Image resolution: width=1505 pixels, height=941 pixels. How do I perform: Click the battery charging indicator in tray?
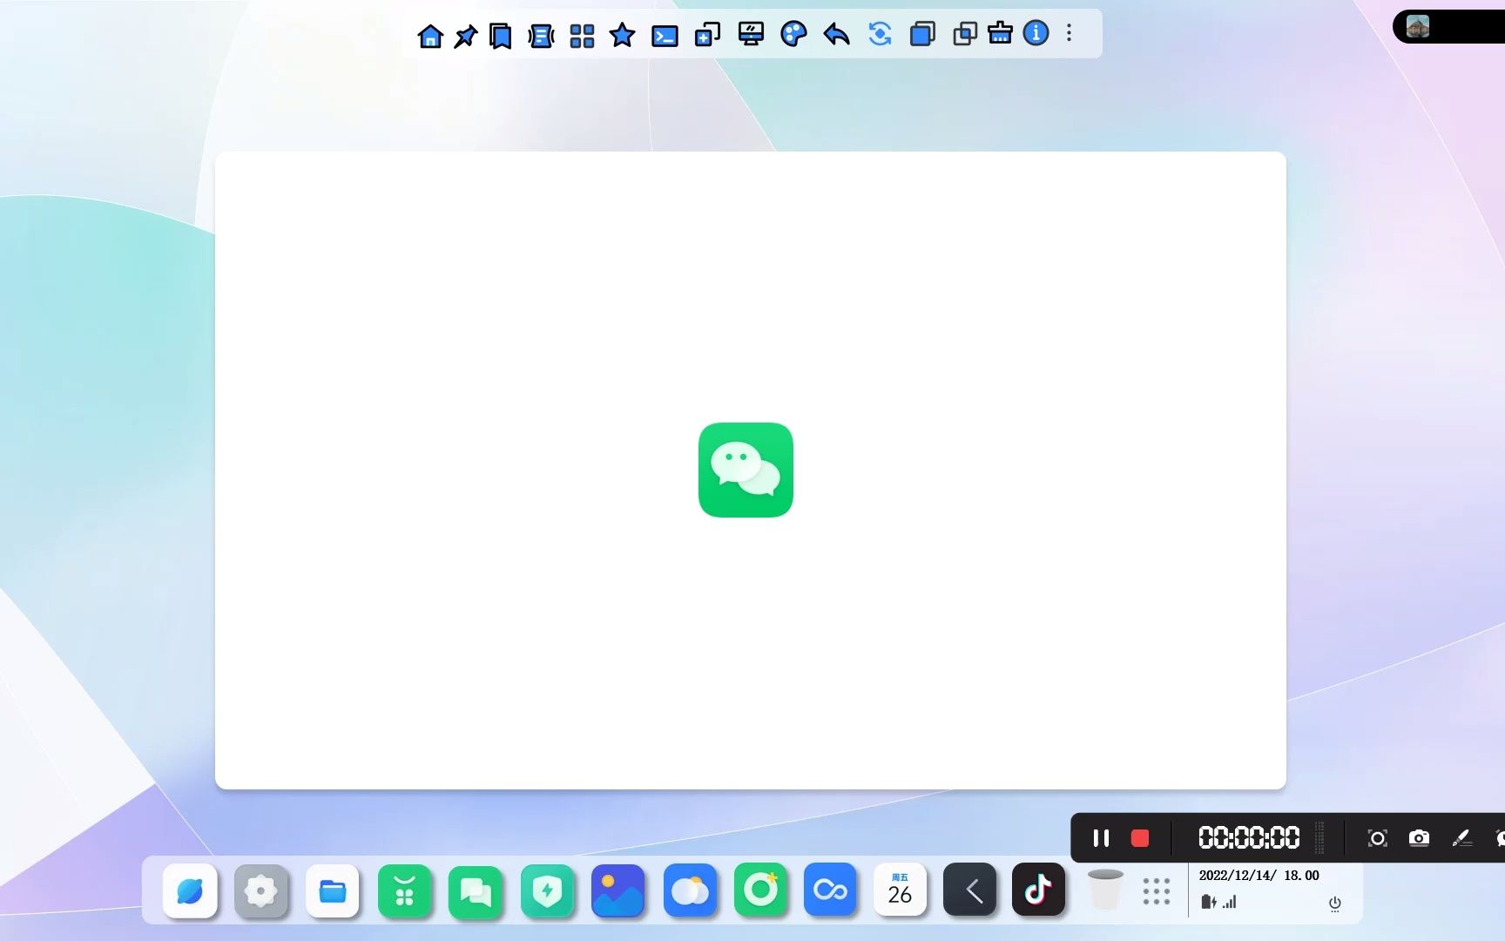click(1209, 902)
